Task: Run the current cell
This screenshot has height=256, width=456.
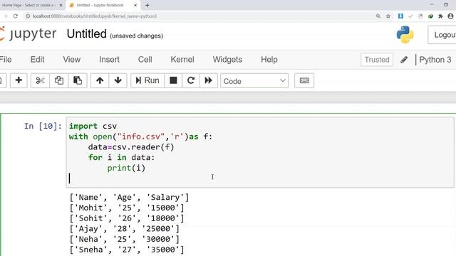Action: pyautogui.click(x=147, y=80)
